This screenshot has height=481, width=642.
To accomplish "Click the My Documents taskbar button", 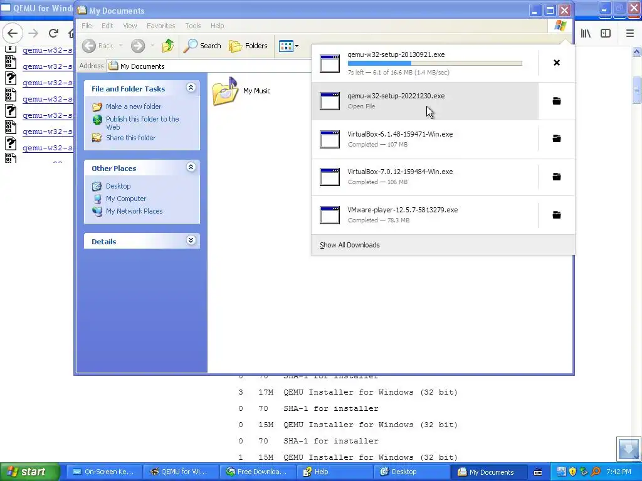I will click(x=488, y=472).
